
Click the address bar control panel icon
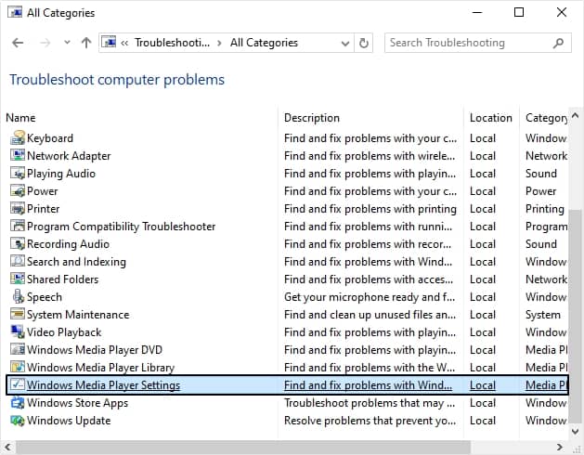click(x=109, y=42)
